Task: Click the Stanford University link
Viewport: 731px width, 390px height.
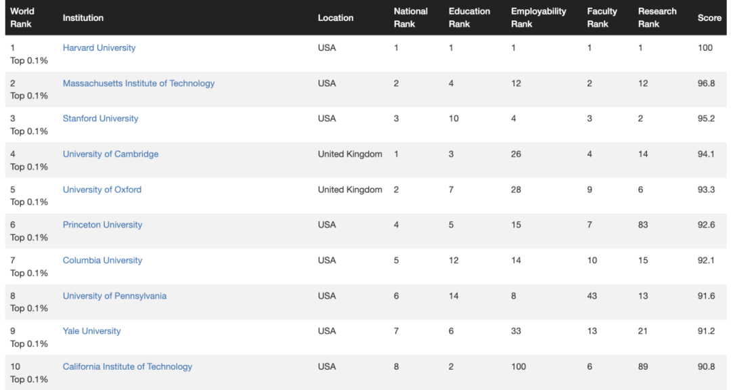Action: (100, 118)
